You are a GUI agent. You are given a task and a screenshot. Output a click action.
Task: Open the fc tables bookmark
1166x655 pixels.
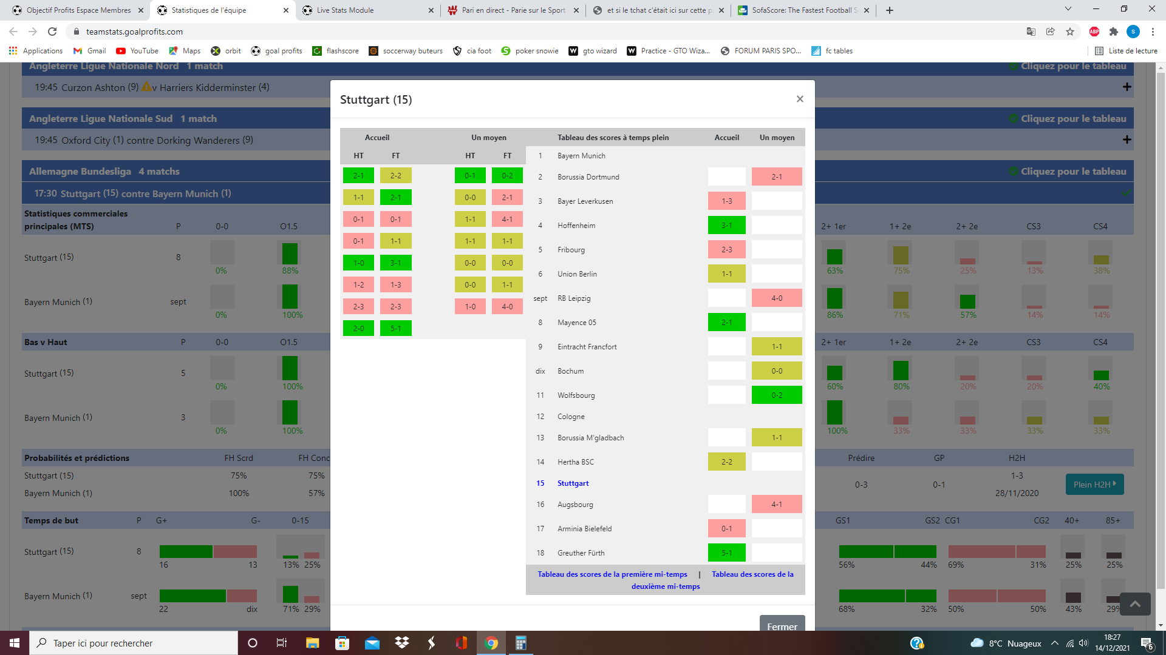(x=832, y=51)
